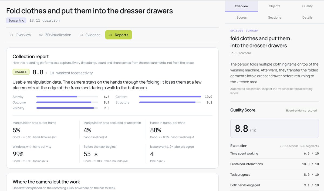
Task: Open the Details side tab
Action: click(x=308, y=18)
